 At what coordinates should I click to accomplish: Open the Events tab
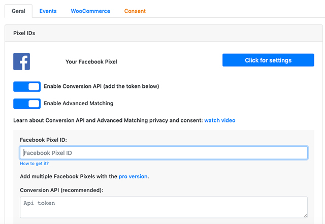[x=48, y=11]
